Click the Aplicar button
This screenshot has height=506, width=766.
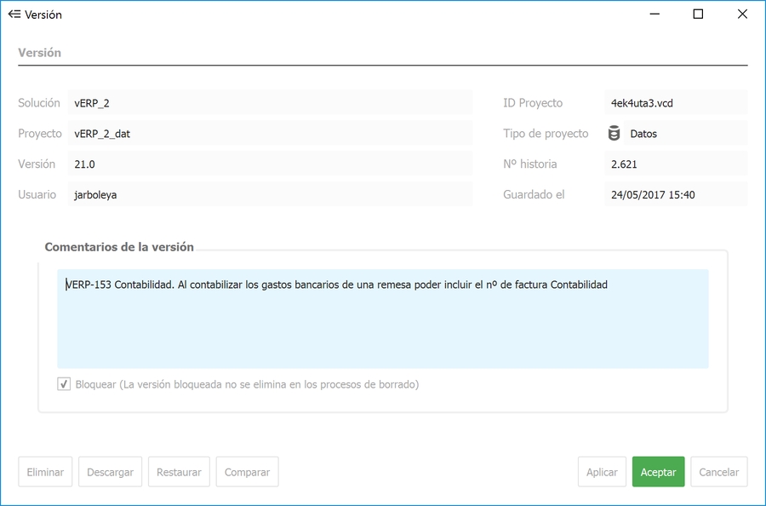[x=602, y=472]
